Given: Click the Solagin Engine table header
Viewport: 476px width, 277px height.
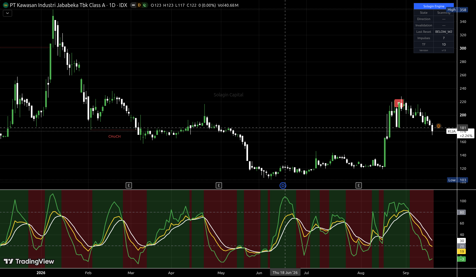Looking at the screenshot, I should point(434,6).
